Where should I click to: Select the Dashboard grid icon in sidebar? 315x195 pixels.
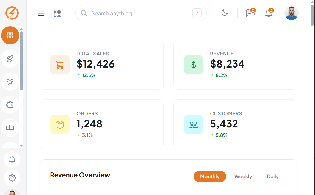click(10, 35)
